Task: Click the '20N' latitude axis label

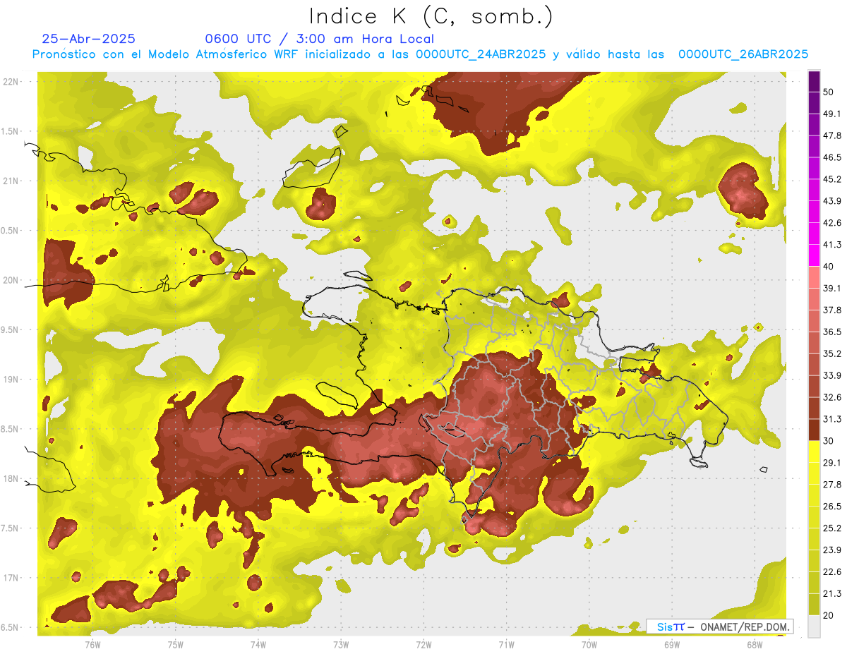Action: 11,280
